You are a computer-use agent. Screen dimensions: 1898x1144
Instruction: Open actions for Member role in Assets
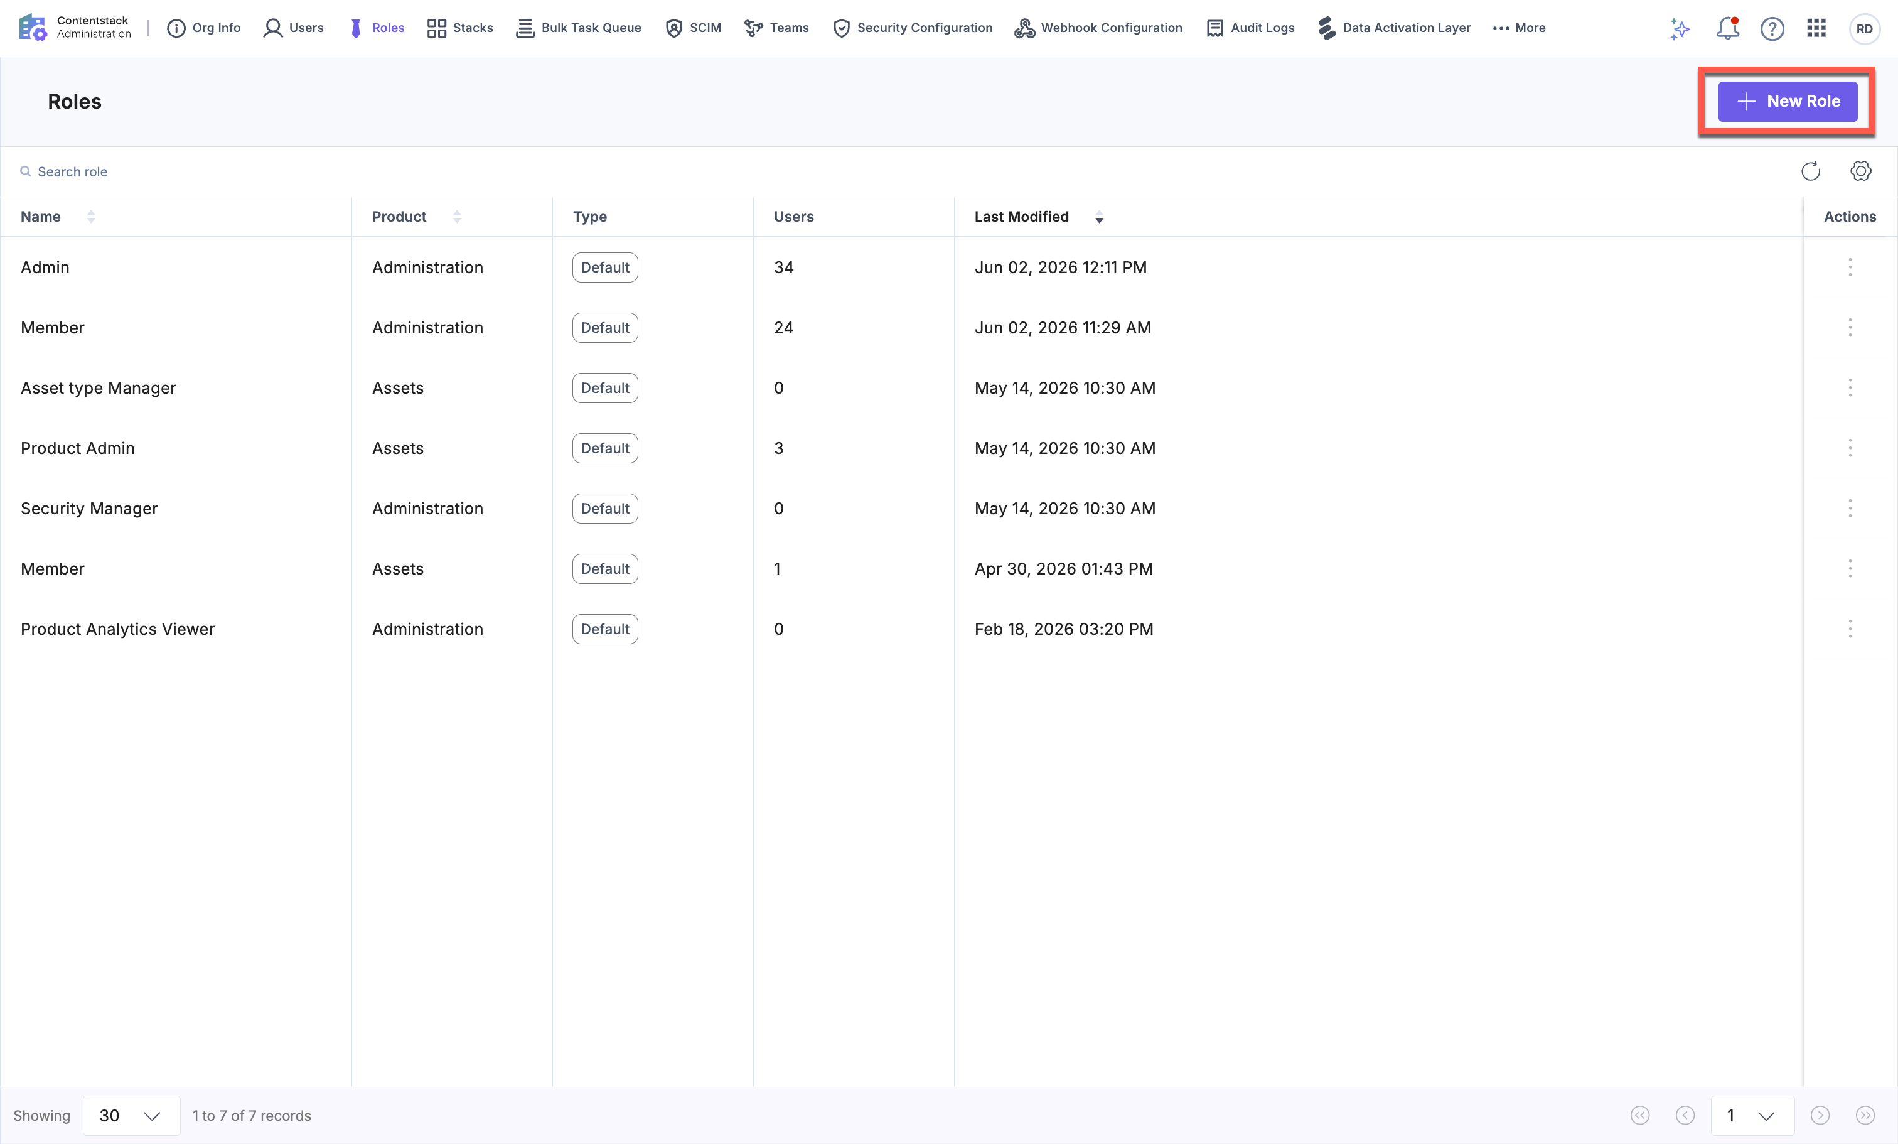(x=1850, y=568)
